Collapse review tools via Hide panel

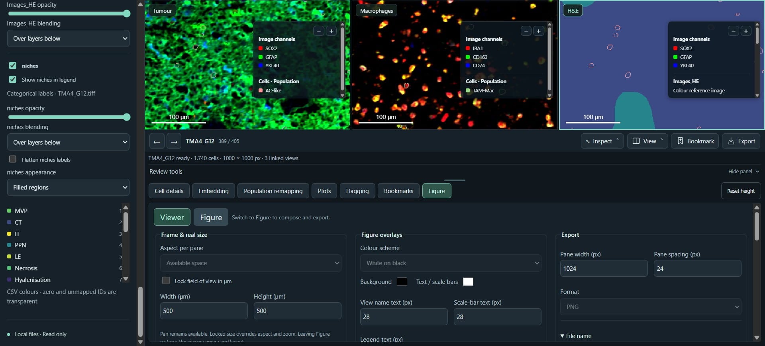pos(743,172)
